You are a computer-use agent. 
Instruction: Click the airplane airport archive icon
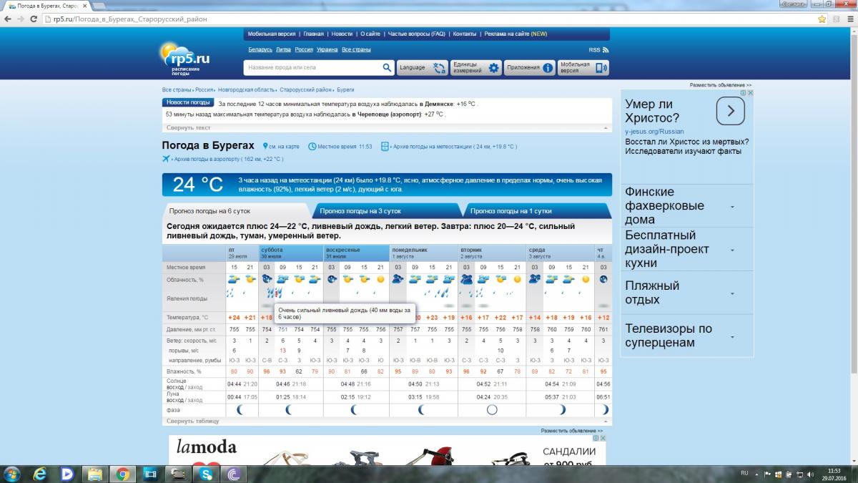coord(166,159)
